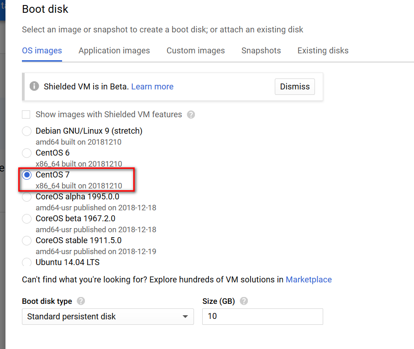Click help icon next to Shielded VM features
Image resolution: width=414 pixels, height=349 pixels.
tap(191, 115)
